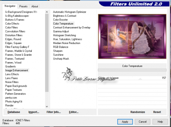The width and height of the screenshot is (171, 127).
Task: Cancel the Filters Unlimited dialog
Action: tap(143, 122)
